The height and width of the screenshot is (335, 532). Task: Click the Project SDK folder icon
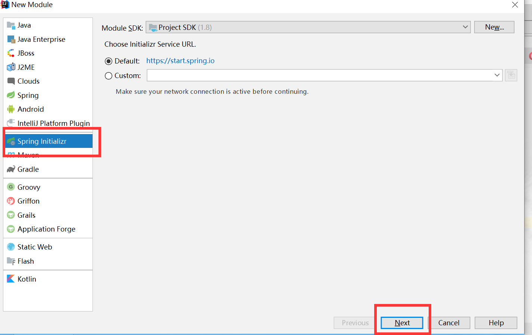coord(153,28)
